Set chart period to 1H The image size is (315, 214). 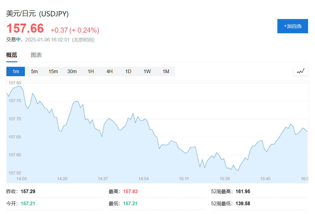91,71
